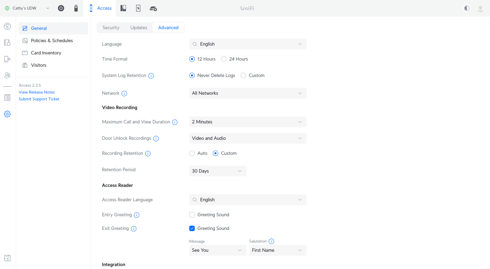Click the UniFi logo in header
490x269 pixels.
(247, 8)
